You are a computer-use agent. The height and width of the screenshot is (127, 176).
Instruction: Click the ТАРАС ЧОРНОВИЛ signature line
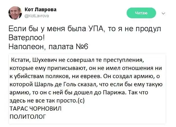[35, 108]
